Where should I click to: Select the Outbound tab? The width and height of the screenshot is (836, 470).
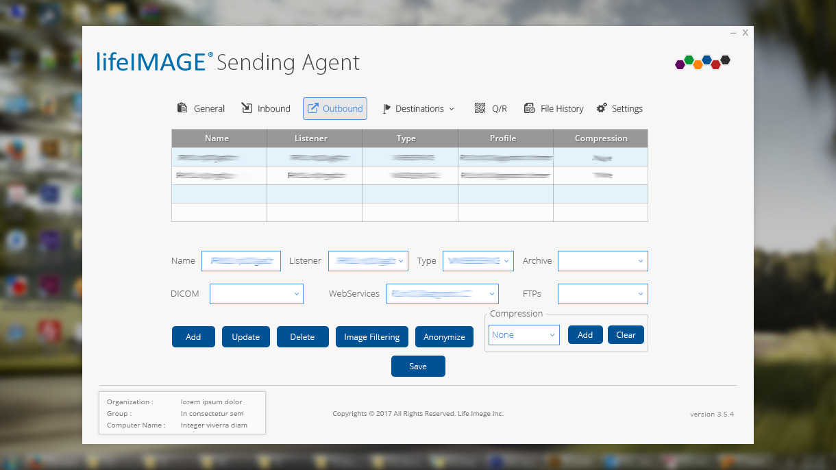tap(335, 108)
